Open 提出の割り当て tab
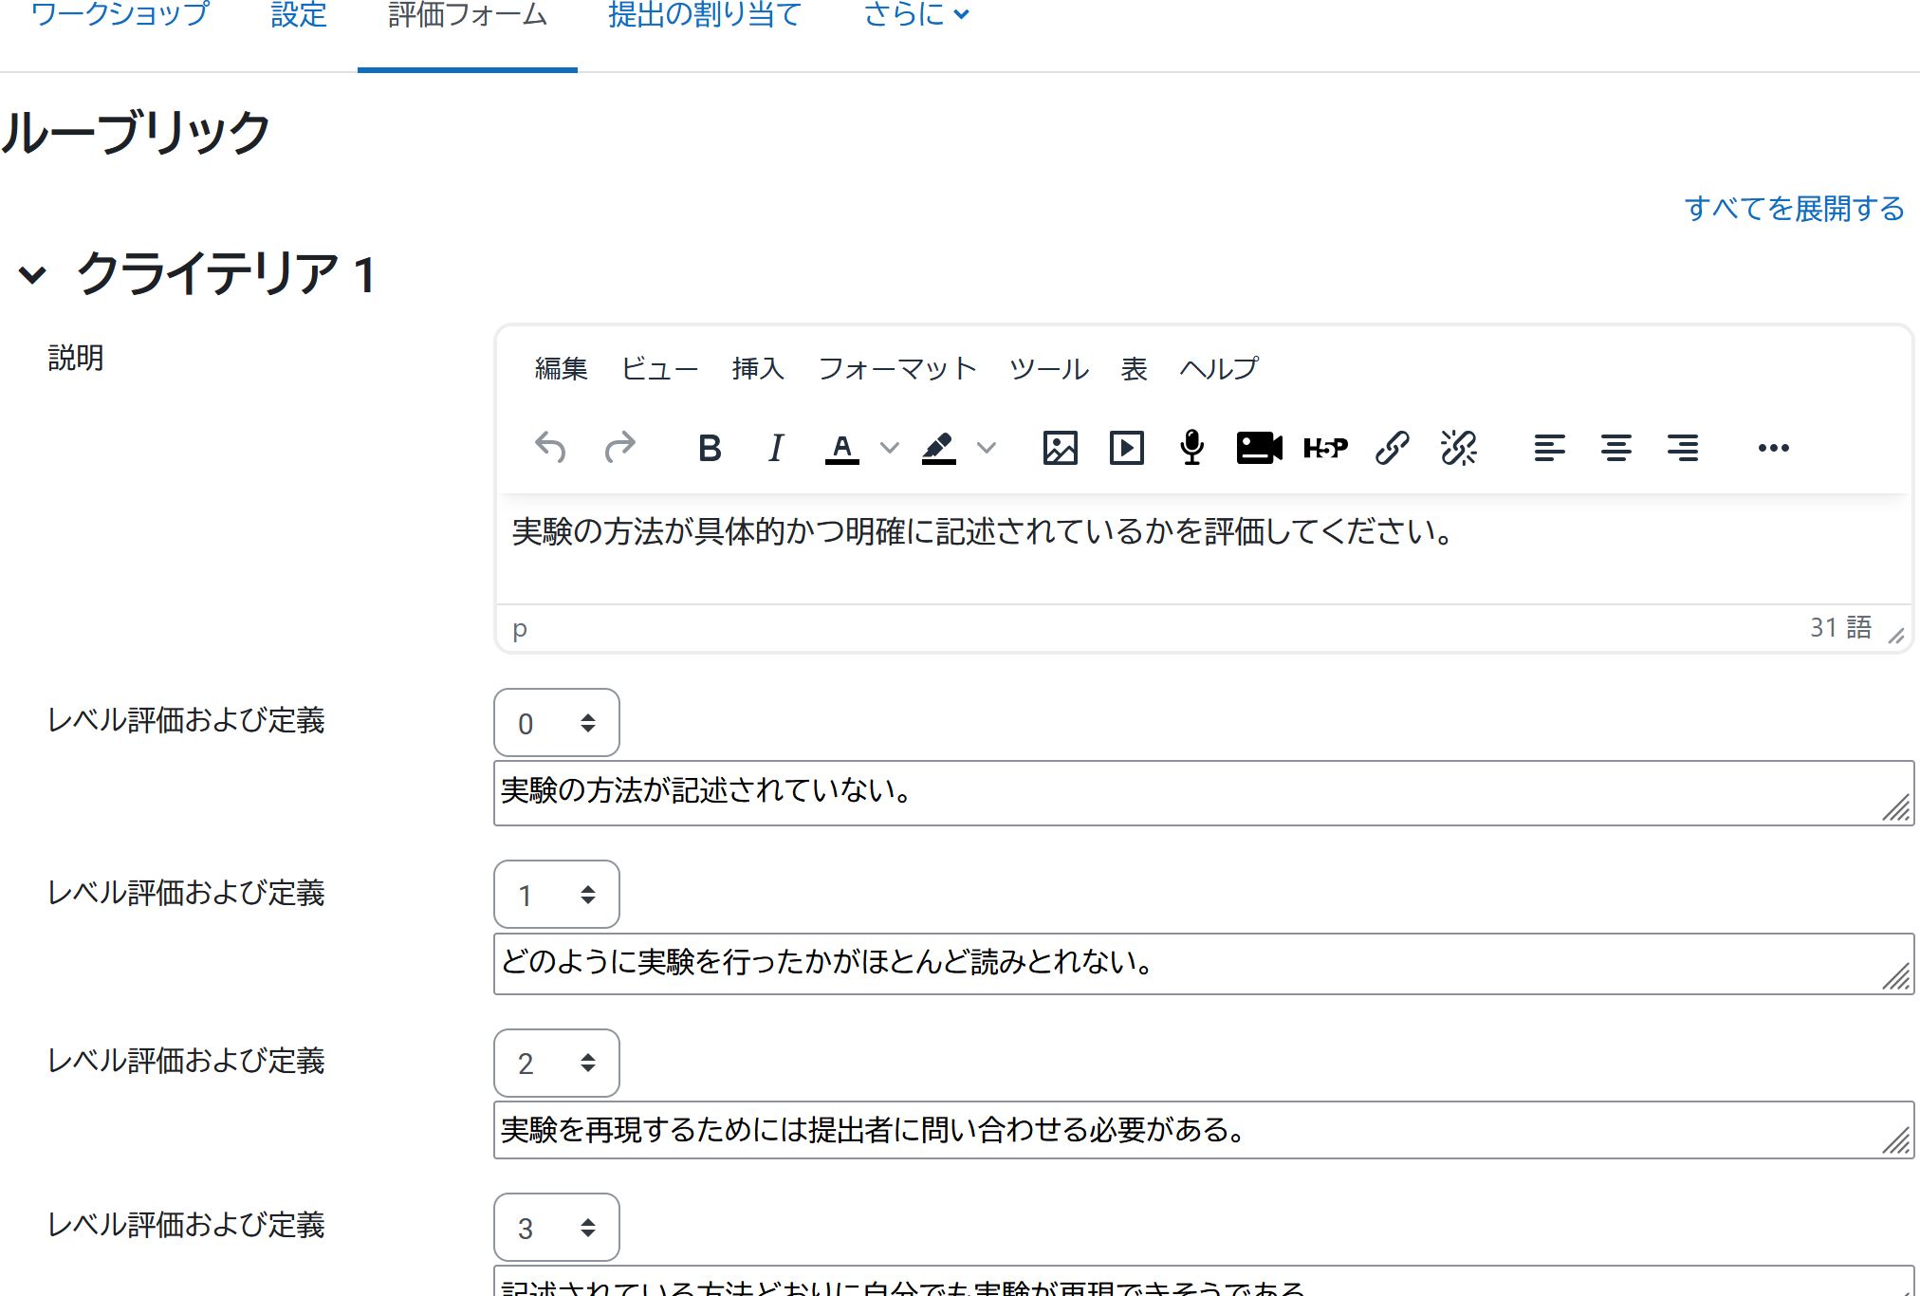 click(x=705, y=14)
